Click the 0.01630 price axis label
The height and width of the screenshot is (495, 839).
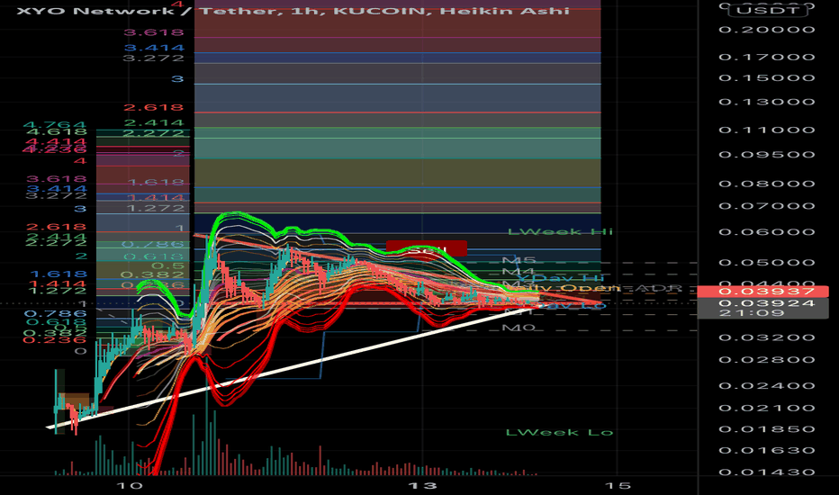pos(767,451)
